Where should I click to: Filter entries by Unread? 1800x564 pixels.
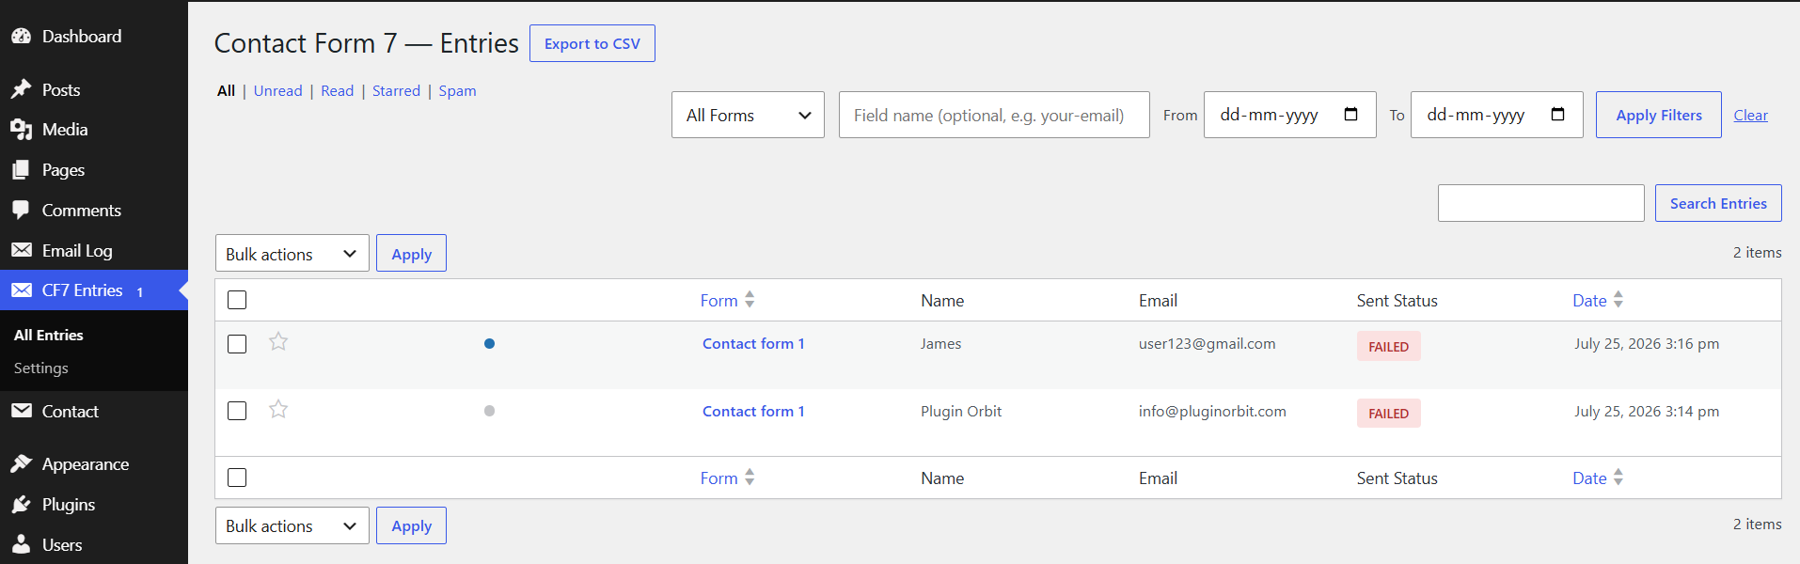click(x=277, y=91)
